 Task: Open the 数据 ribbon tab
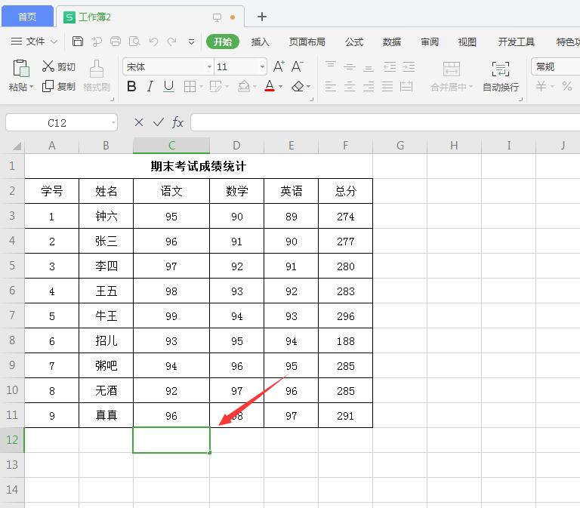pyautogui.click(x=392, y=42)
